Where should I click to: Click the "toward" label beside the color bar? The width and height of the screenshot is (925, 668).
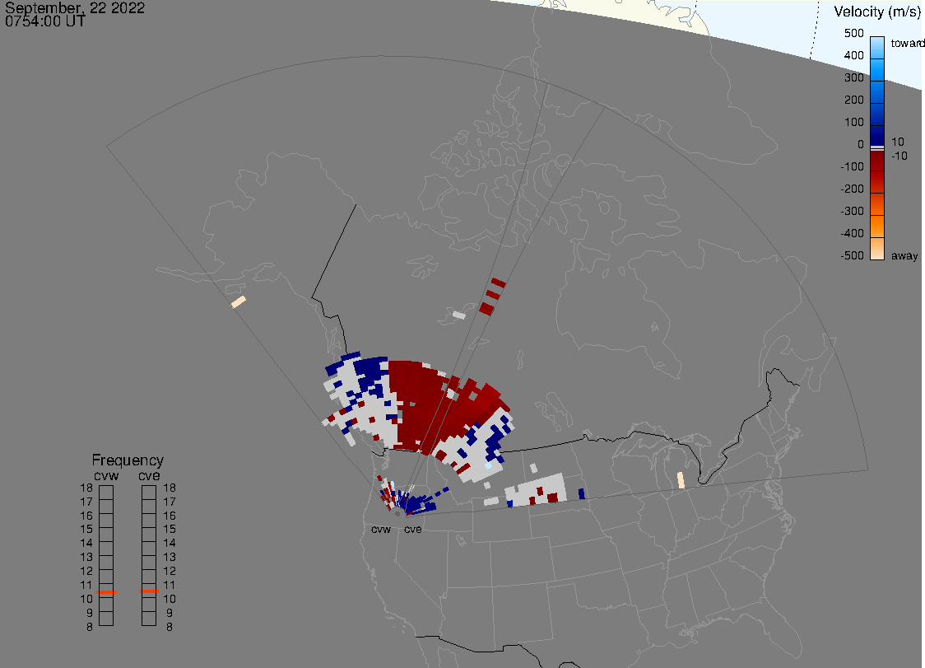(x=907, y=43)
